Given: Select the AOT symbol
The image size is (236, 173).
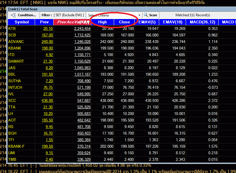Looking at the screenshot, I should [x=12, y=120].
